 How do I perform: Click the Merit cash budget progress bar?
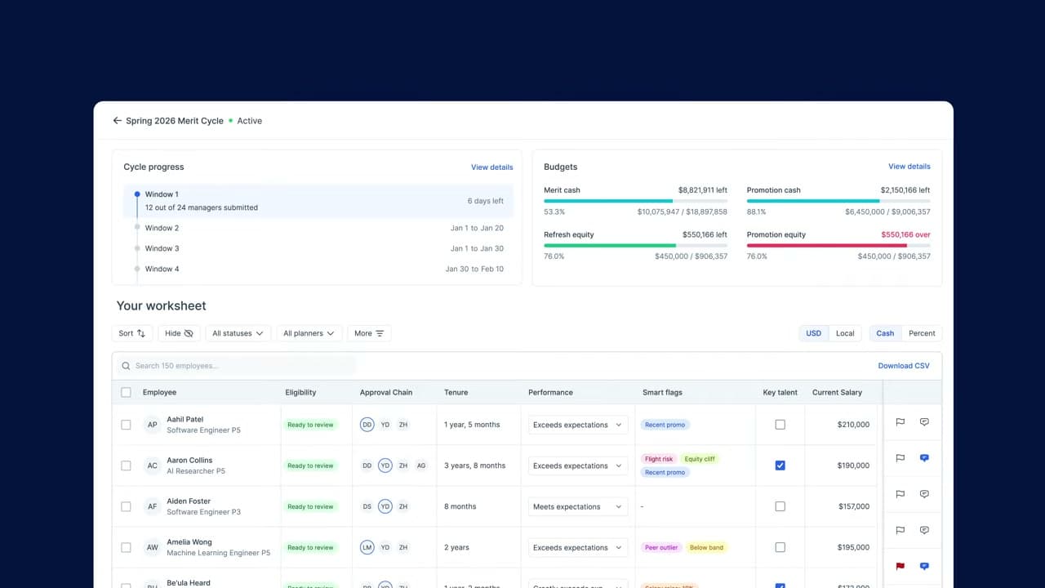coord(635,201)
